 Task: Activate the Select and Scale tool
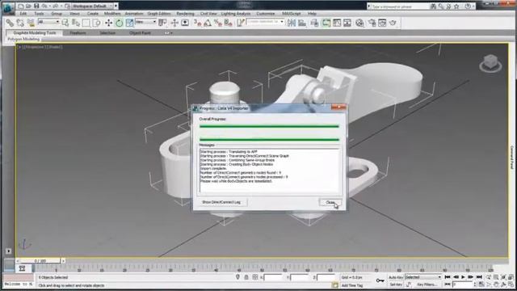129,23
